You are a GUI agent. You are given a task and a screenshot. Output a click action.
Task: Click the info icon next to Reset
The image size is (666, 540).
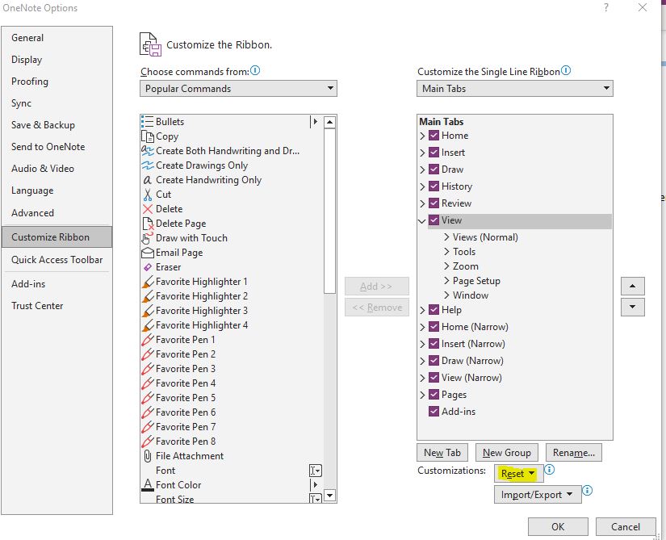pyautogui.click(x=549, y=470)
